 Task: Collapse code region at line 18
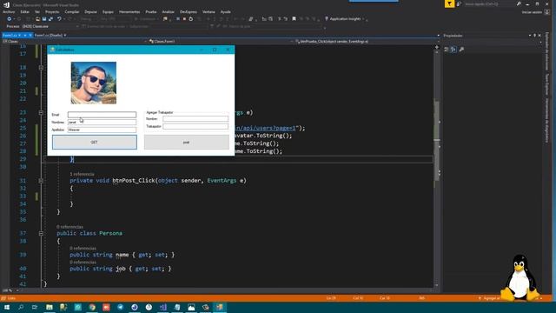pos(41,68)
